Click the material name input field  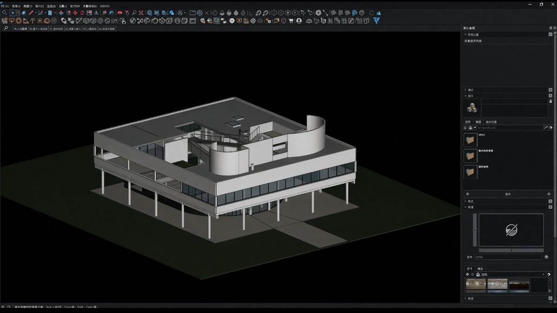pyautogui.click(x=508, y=257)
